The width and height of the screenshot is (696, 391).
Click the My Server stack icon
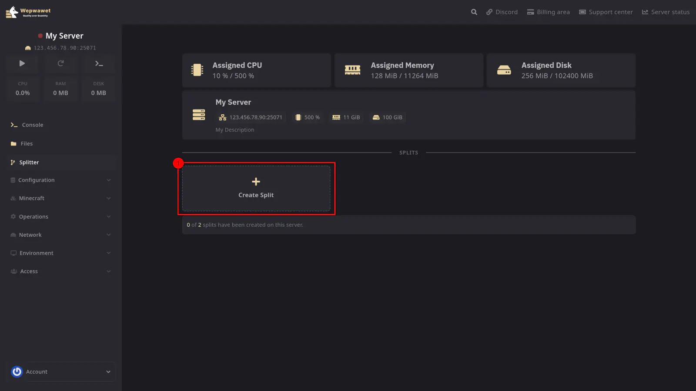199,115
